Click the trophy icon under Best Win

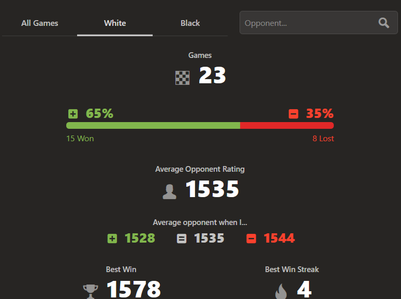pyautogui.click(x=91, y=292)
